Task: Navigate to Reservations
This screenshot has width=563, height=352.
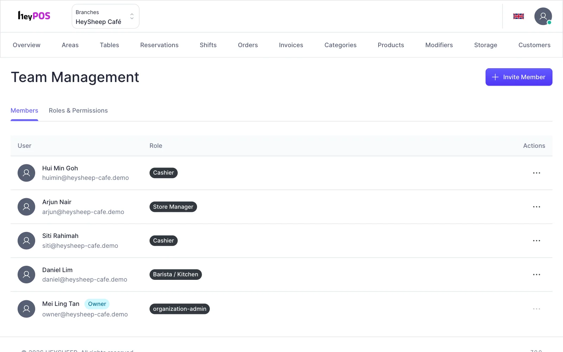Action: point(159,45)
